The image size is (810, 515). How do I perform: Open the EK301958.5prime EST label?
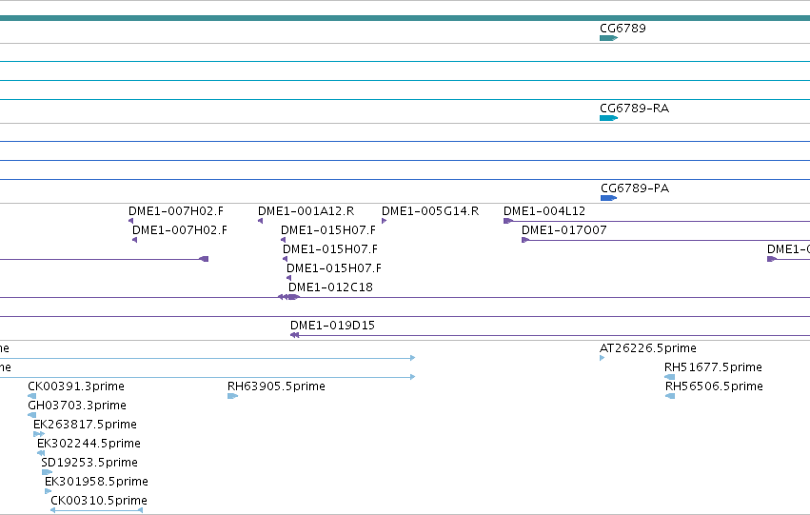click(96, 482)
